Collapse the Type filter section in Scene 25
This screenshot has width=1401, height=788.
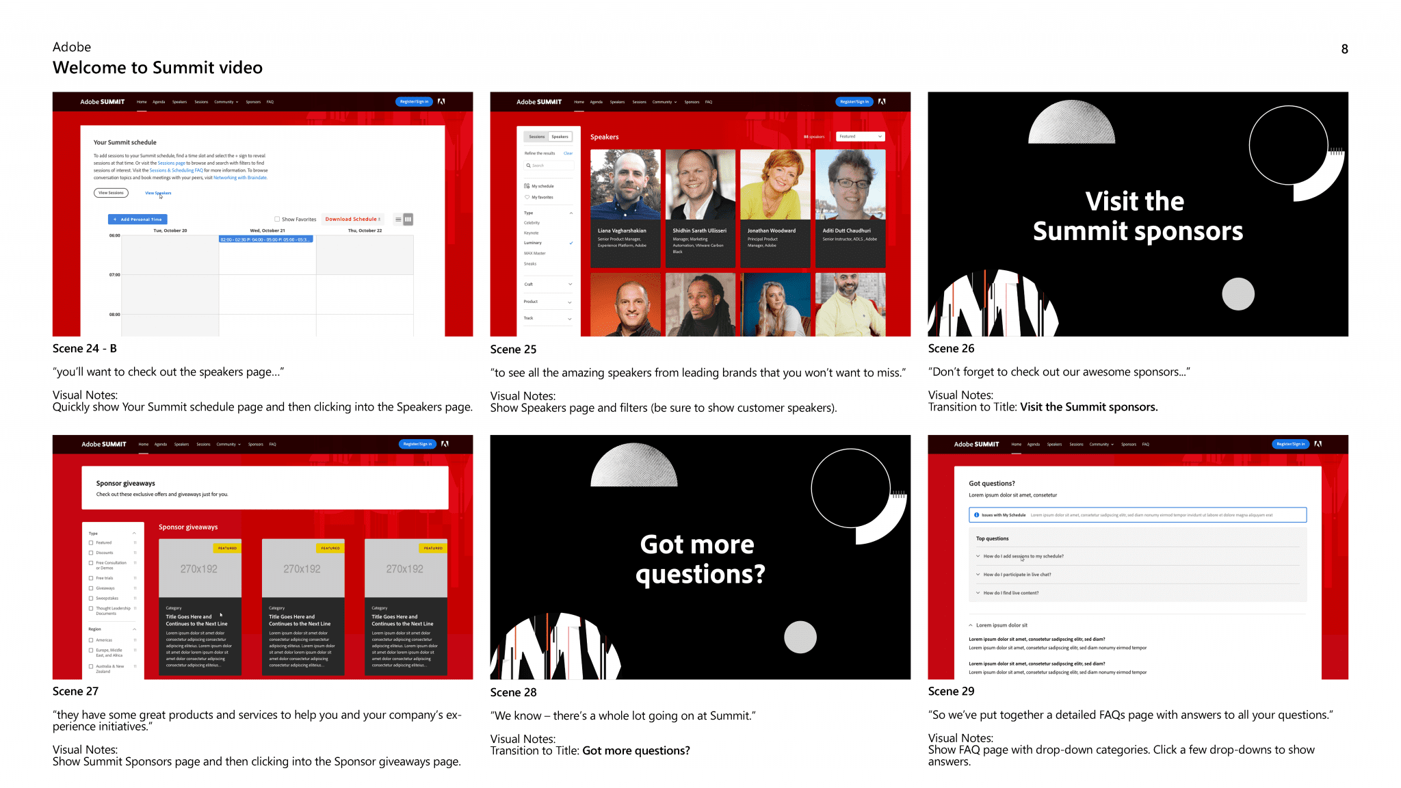coord(571,213)
